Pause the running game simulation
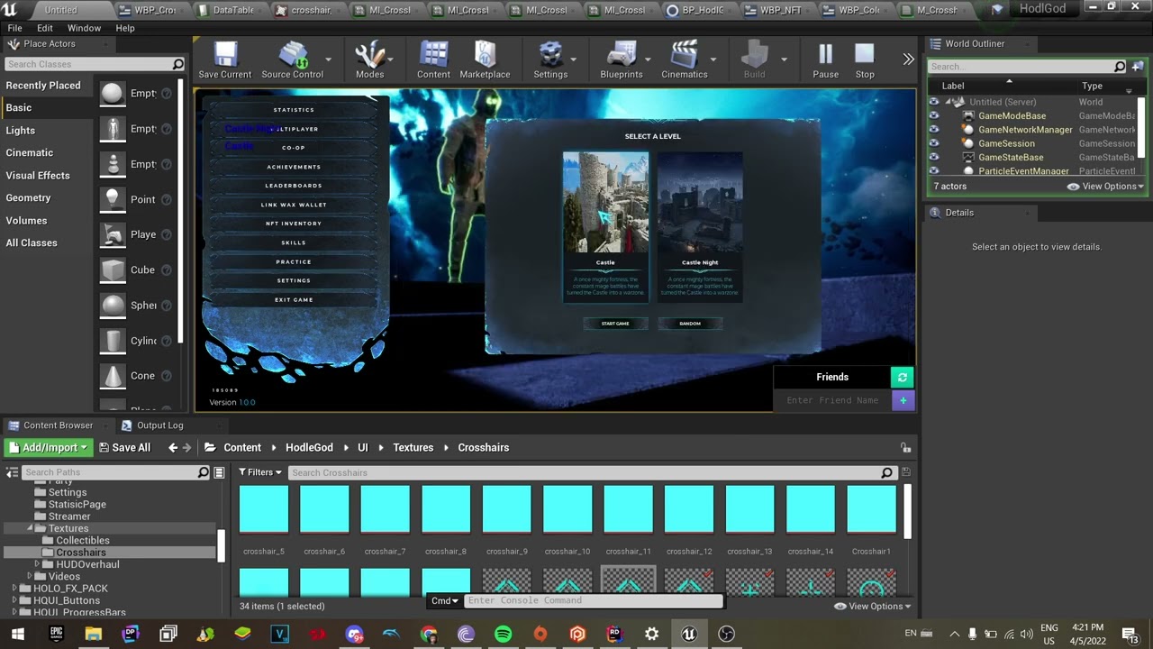1153x649 pixels. click(825, 60)
